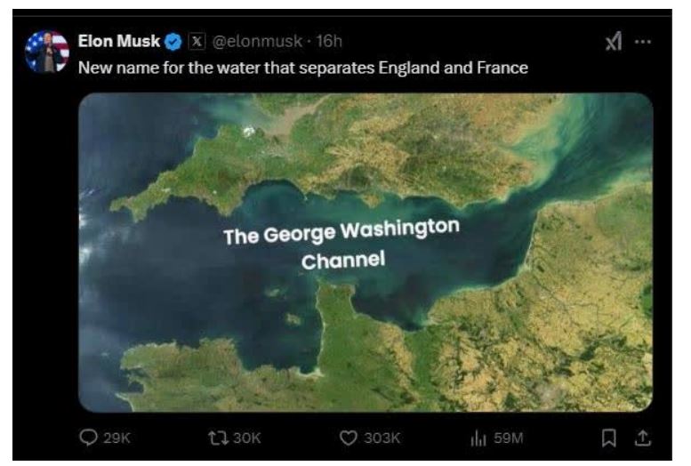The height and width of the screenshot is (466, 691).
Task: Click the 29K replies count
Action: (x=116, y=438)
